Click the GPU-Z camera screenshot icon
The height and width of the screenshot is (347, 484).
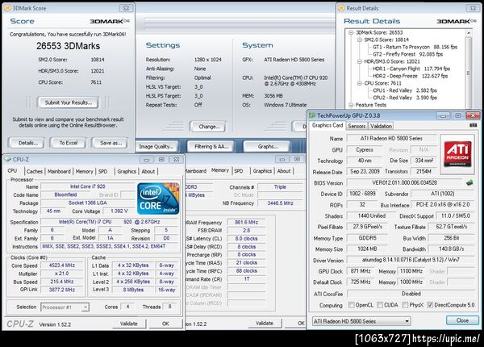click(473, 125)
